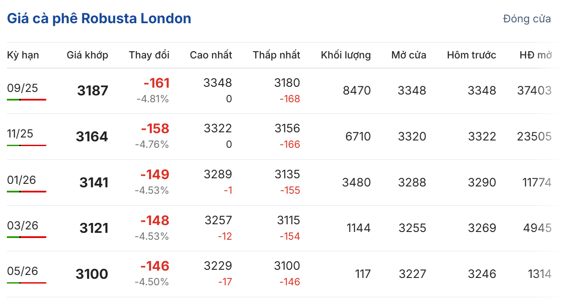
Task: Select the Kỳ hạn column header
Action: pyautogui.click(x=23, y=55)
